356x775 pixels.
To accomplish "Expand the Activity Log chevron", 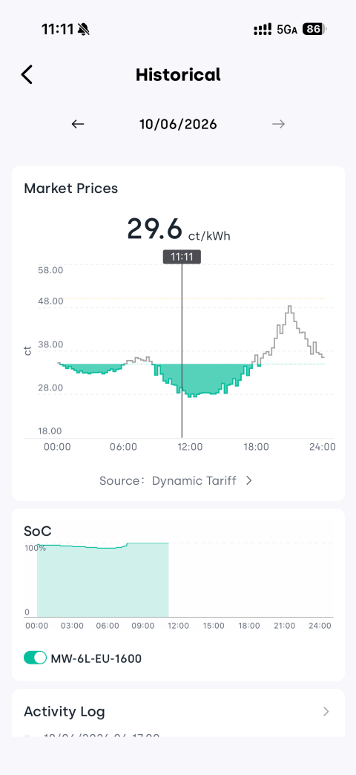I will [x=326, y=711].
